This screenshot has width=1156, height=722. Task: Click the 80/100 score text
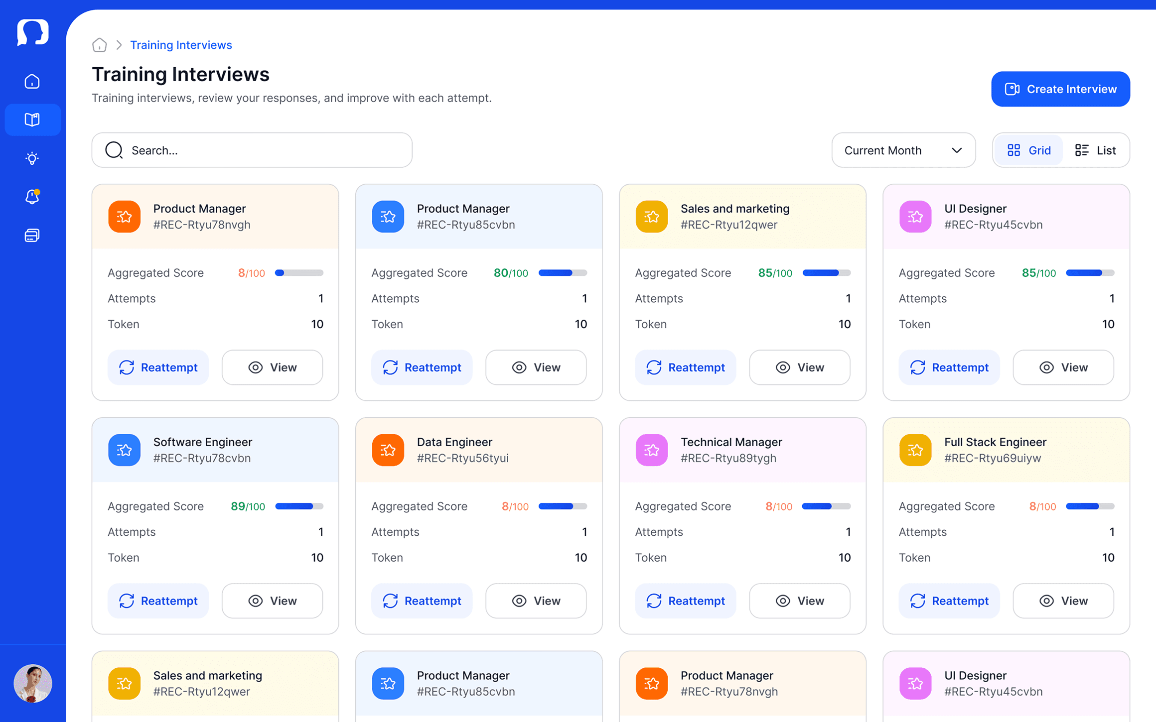point(511,273)
